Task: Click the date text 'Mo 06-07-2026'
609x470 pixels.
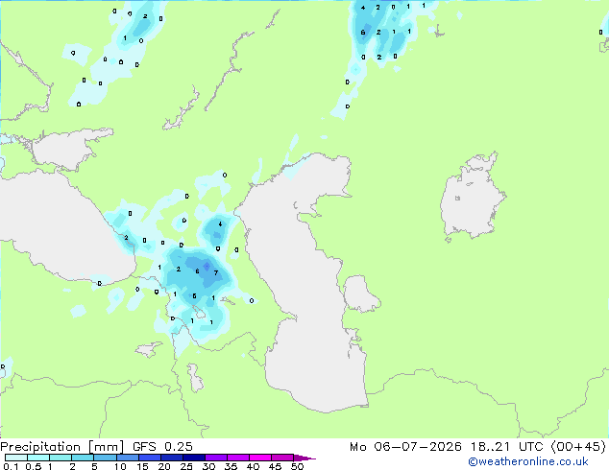Action: pyautogui.click(x=405, y=447)
